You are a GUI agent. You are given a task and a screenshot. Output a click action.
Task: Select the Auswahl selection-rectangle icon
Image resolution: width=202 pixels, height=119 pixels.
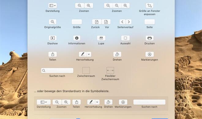click(x=125, y=38)
